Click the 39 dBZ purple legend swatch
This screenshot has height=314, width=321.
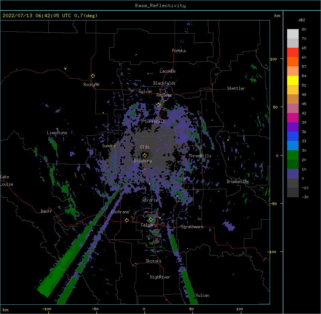[293, 127]
